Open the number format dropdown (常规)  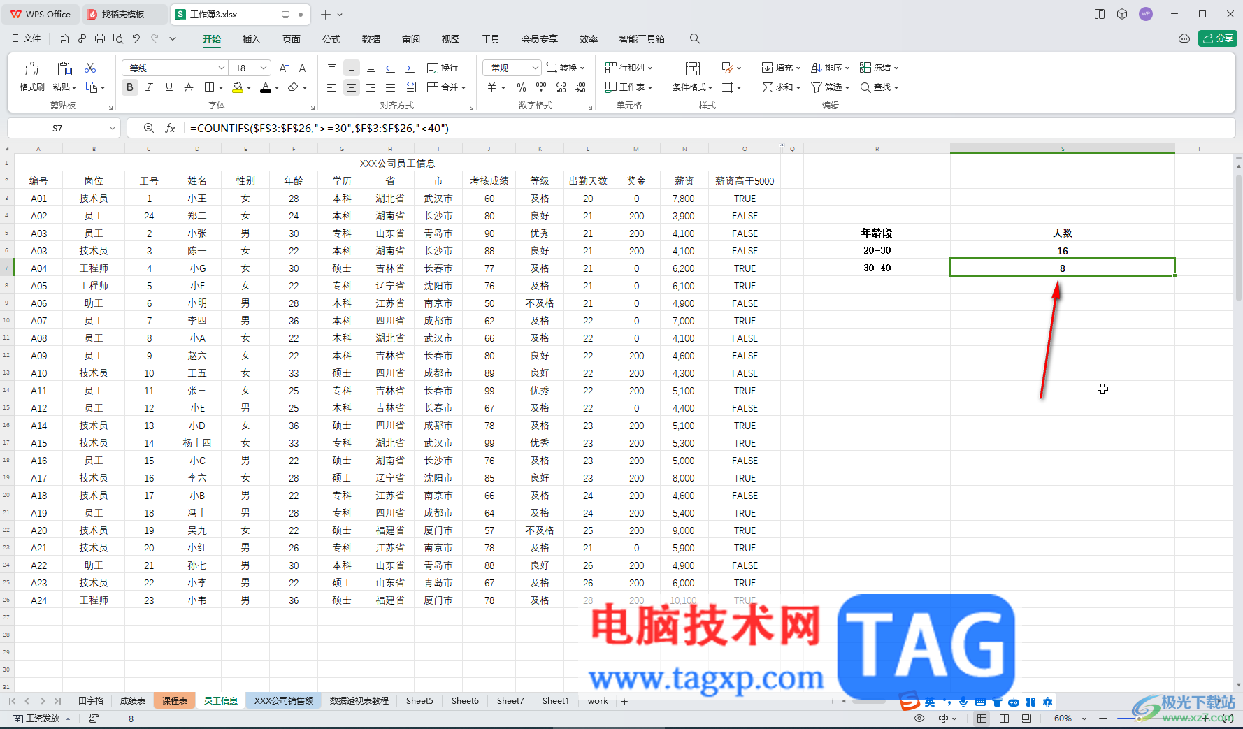point(536,68)
